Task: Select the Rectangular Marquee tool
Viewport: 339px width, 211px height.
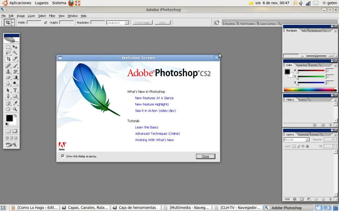Action: [x=8, y=47]
